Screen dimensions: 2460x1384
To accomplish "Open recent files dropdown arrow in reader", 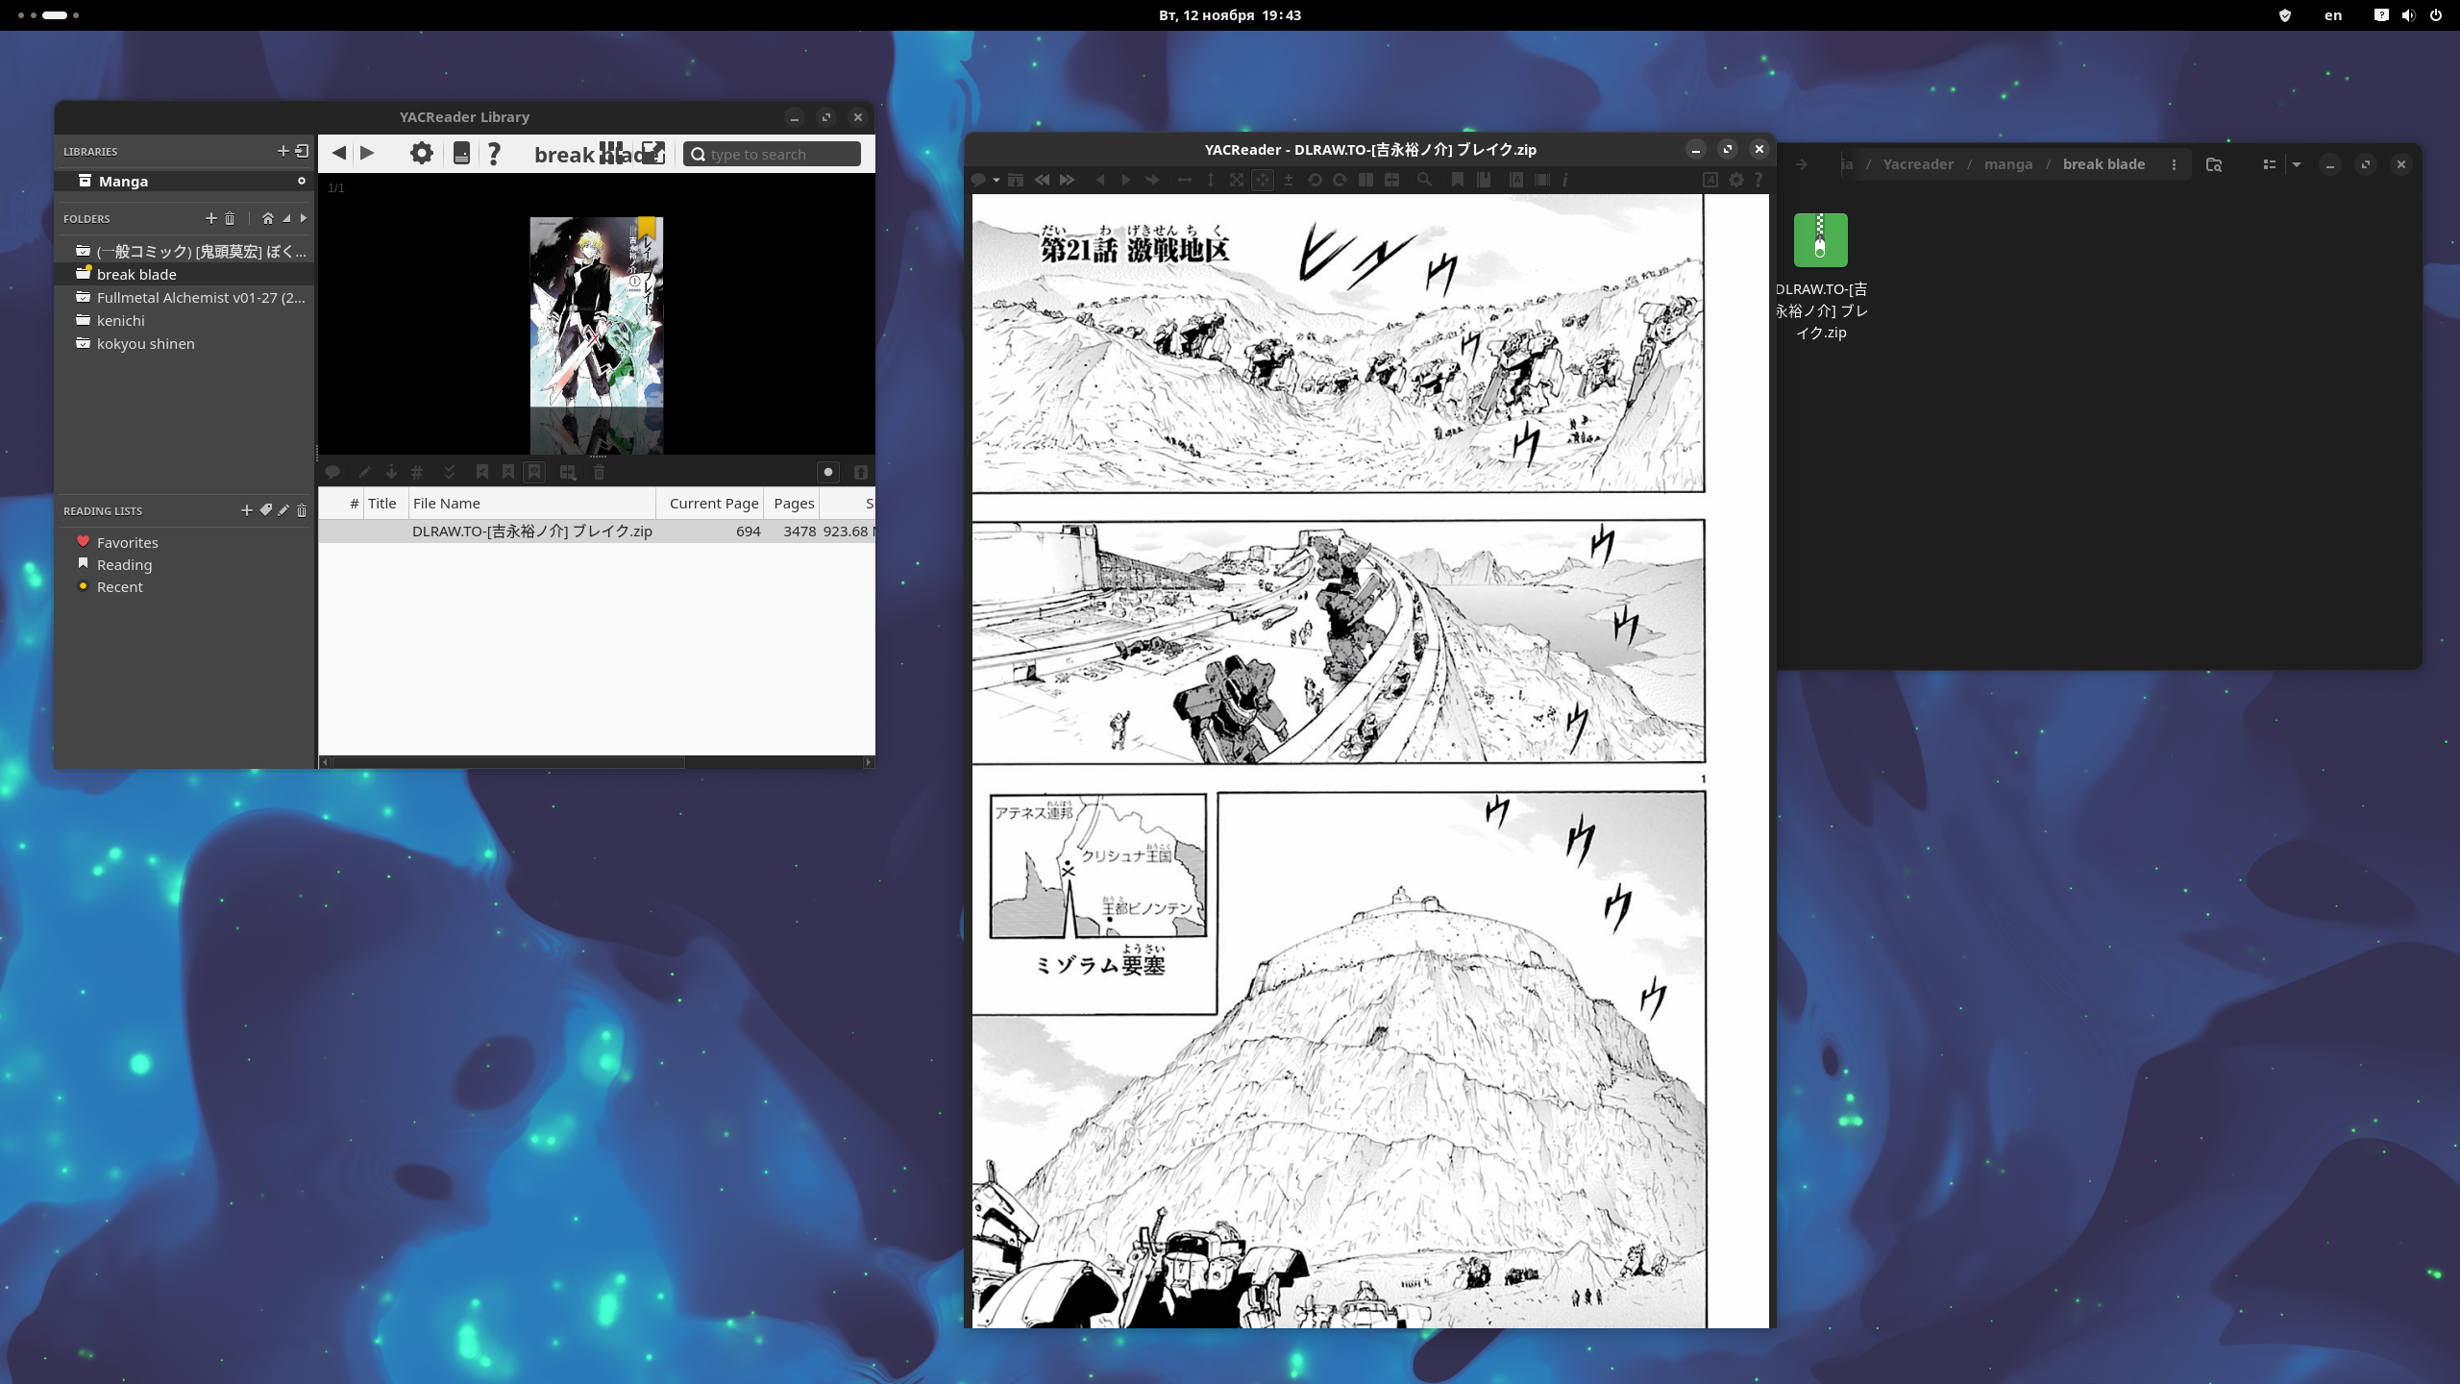I will [996, 180].
